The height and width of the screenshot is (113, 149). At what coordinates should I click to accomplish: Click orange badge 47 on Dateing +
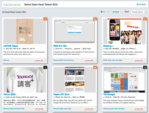(x=145, y=19)
